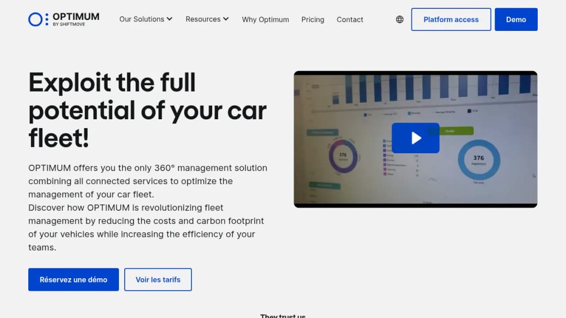Open the Why Optimum page

click(x=265, y=19)
